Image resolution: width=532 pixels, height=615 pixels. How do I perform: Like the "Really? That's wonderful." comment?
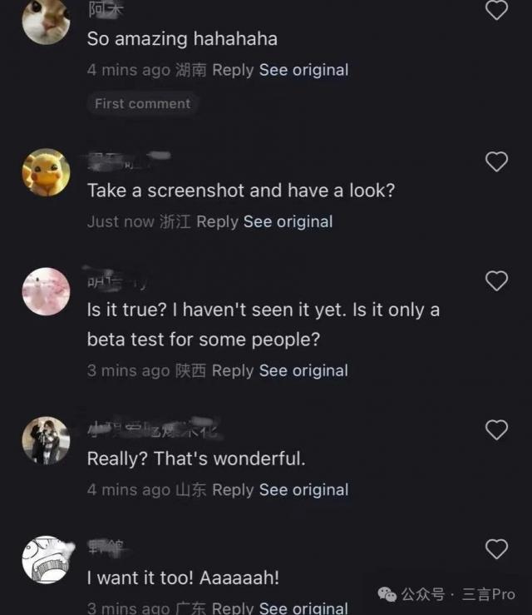pos(496,429)
